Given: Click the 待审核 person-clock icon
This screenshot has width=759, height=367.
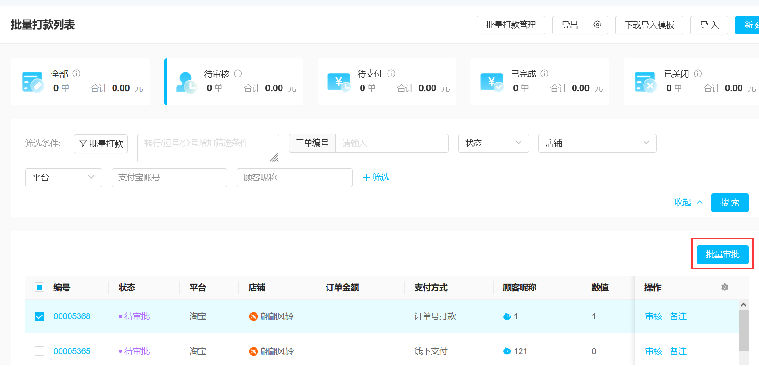Looking at the screenshot, I should pos(186,83).
